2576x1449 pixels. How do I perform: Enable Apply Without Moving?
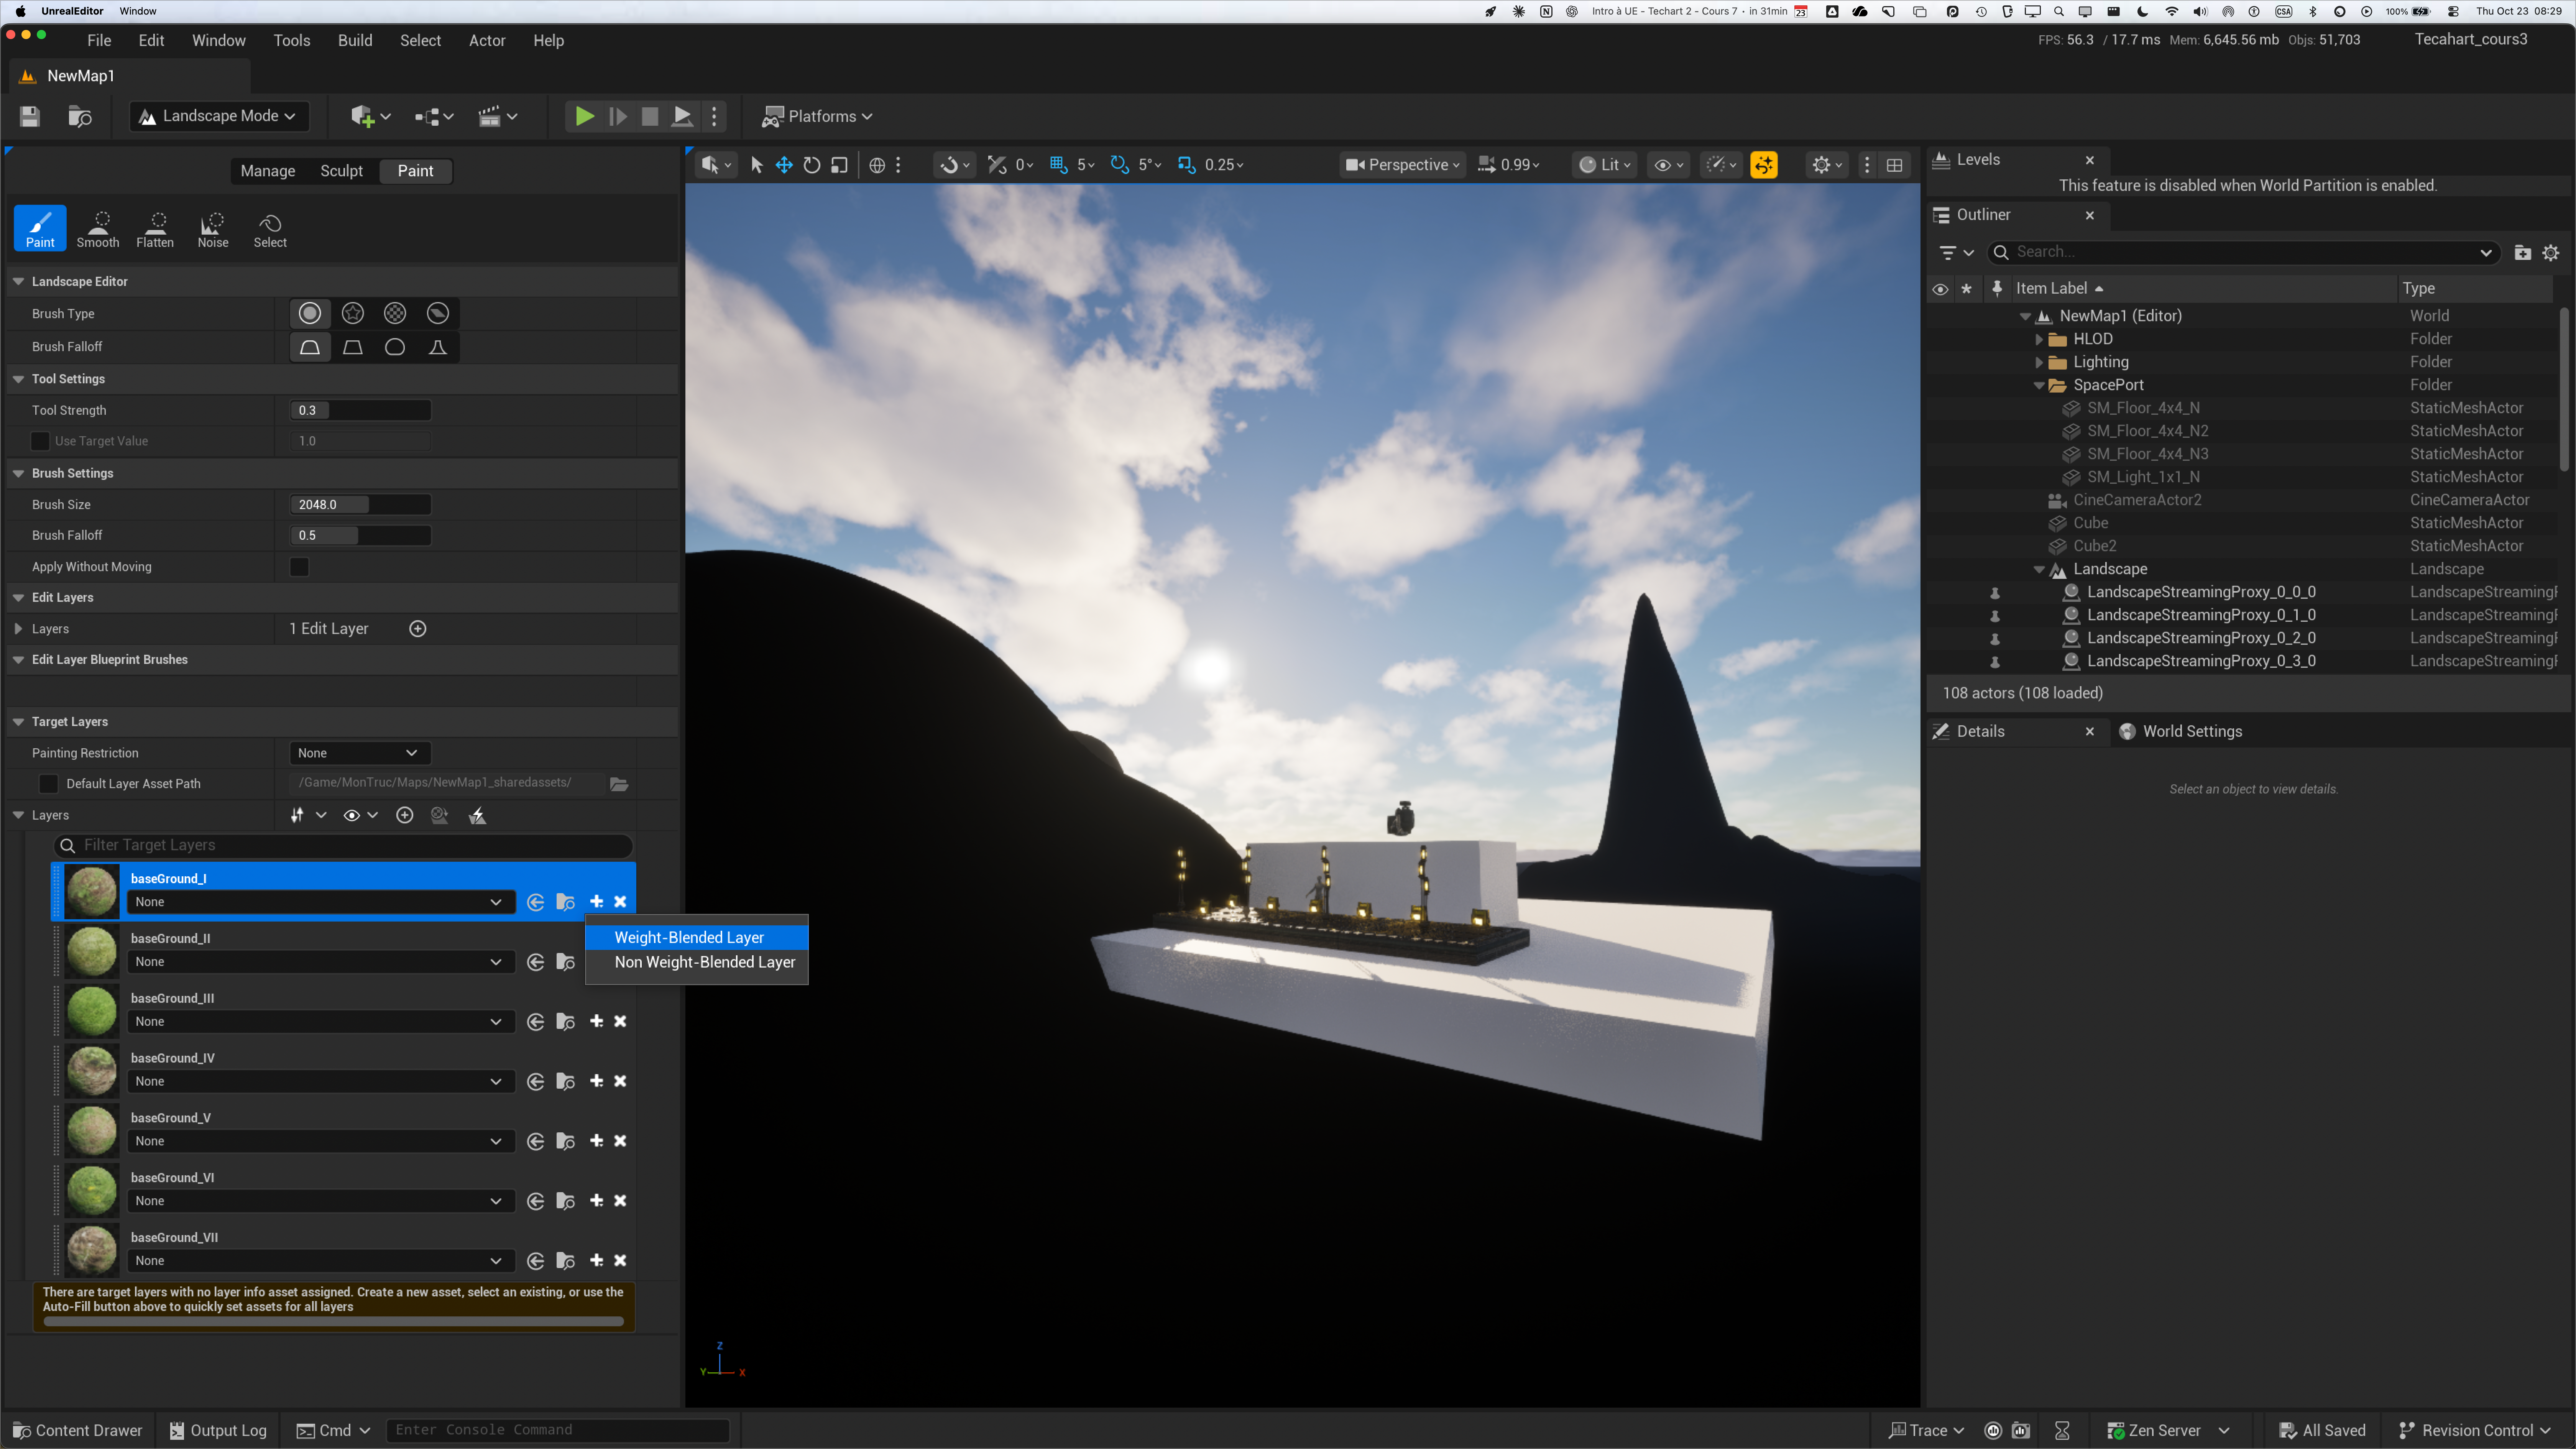pos(299,567)
